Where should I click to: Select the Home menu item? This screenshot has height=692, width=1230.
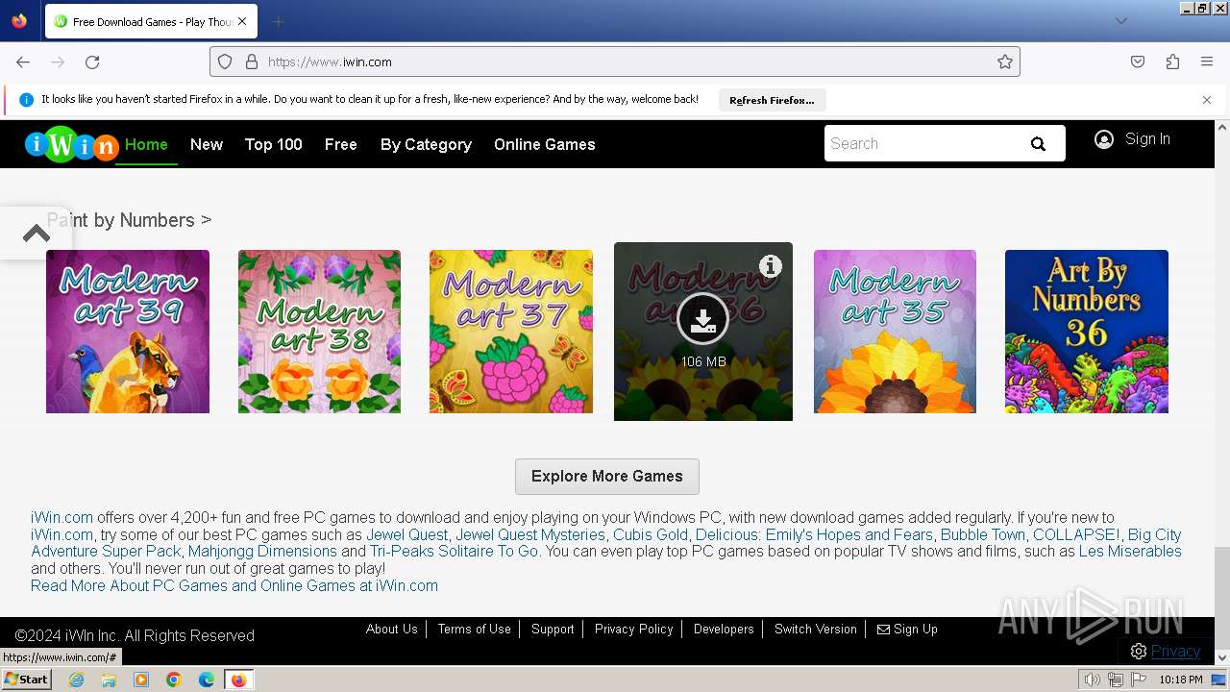coord(146,144)
